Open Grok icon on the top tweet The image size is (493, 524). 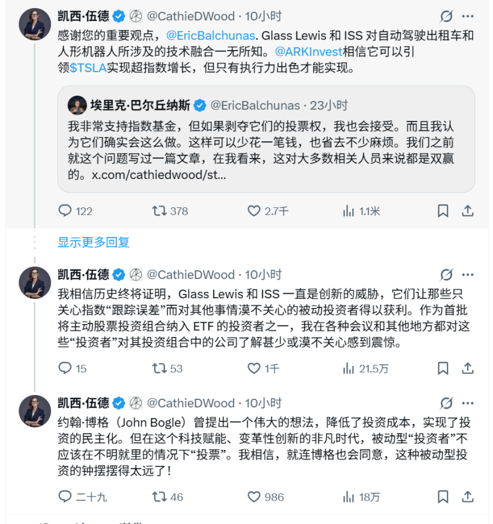tap(446, 17)
